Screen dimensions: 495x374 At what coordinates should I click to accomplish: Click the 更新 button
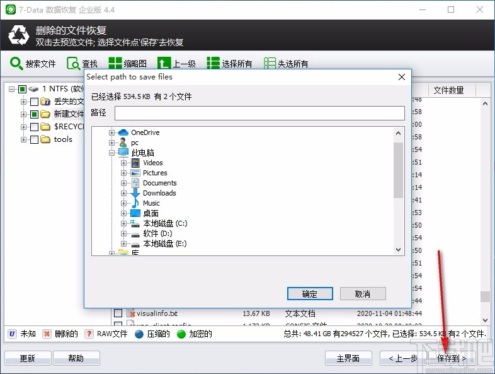point(28,358)
